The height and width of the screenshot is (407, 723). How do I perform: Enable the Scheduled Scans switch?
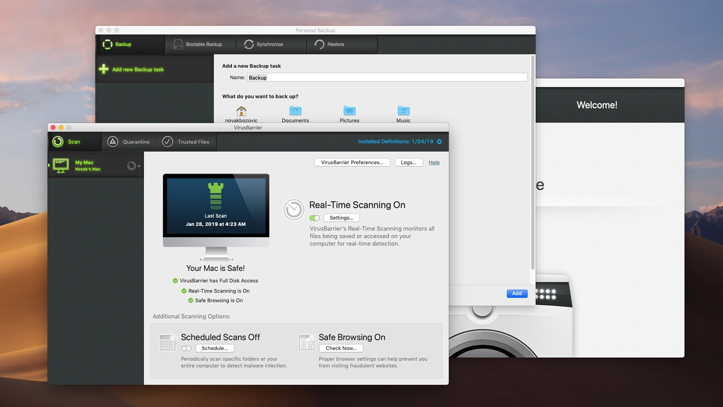186,349
